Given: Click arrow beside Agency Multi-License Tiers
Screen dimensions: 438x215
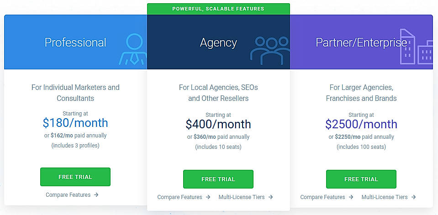Looking at the screenshot, I should (270, 197).
